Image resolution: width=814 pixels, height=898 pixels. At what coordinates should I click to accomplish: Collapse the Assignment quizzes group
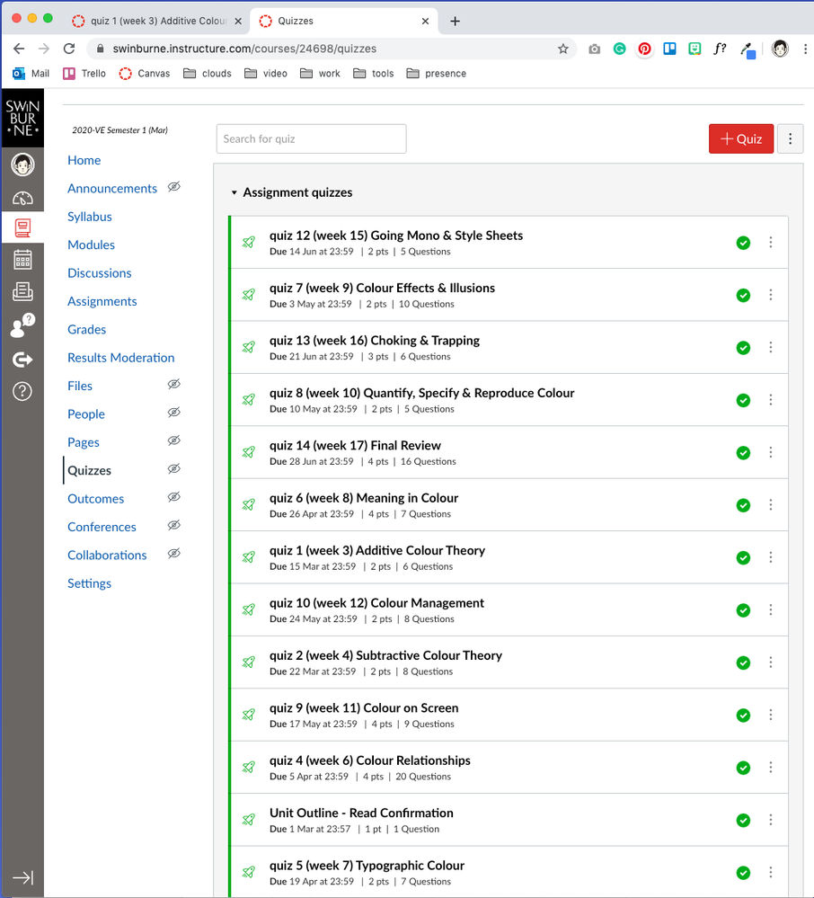(234, 192)
